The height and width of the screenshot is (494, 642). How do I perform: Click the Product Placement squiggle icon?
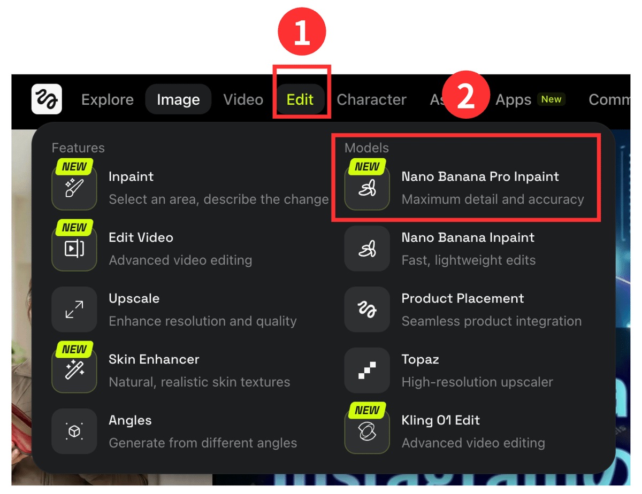pos(366,309)
